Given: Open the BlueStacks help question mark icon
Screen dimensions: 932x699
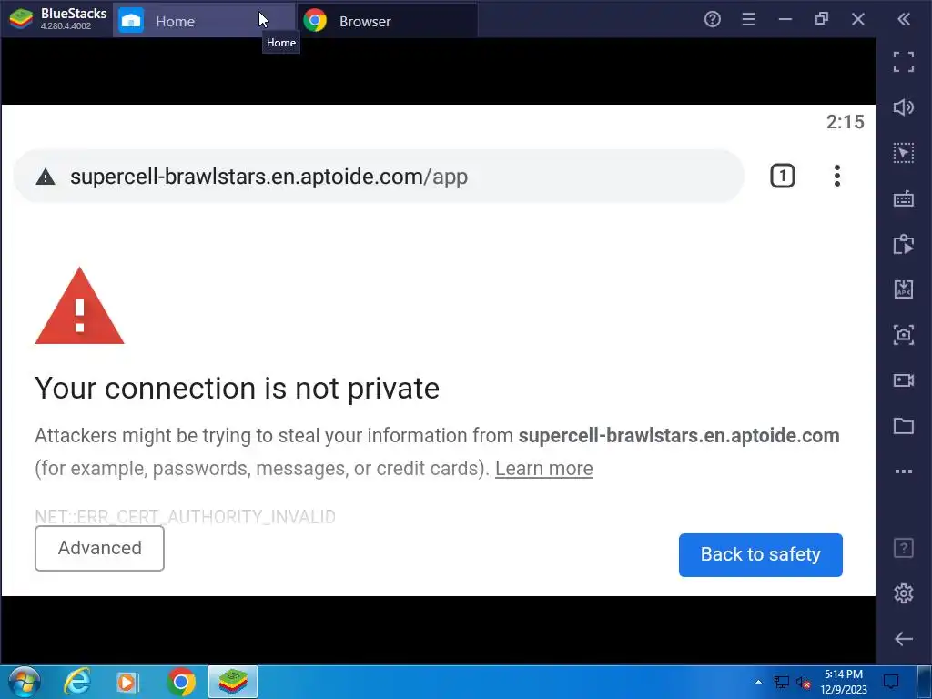Looking at the screenshot, I should pyautogui.click(x=712, y=20).
